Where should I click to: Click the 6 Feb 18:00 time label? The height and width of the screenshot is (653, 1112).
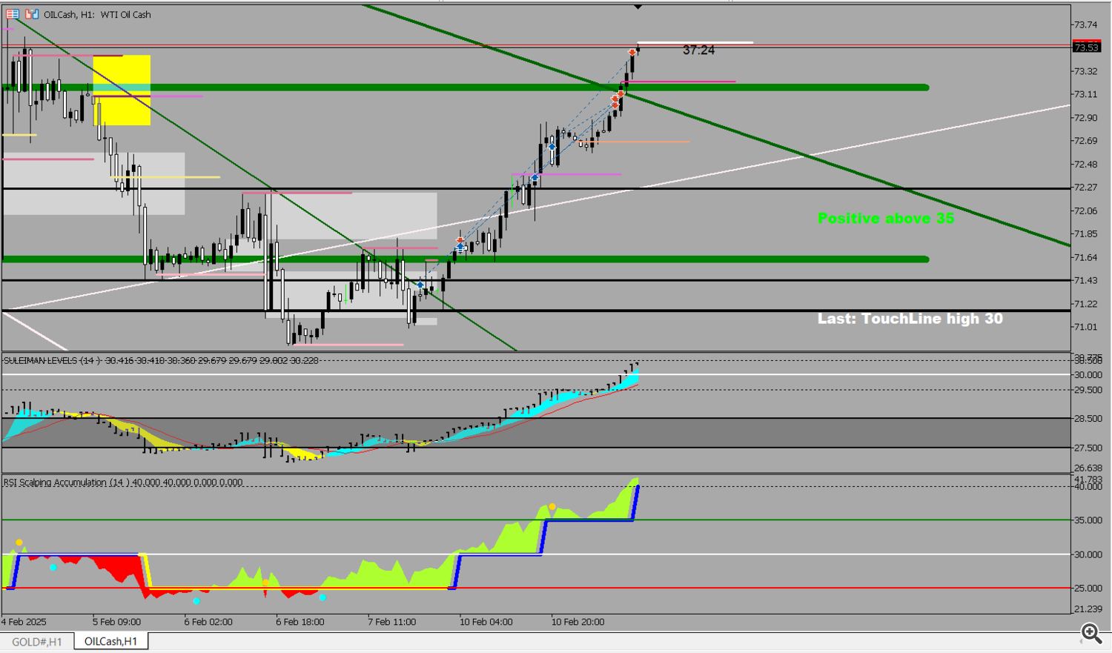[x=300, y=622]
